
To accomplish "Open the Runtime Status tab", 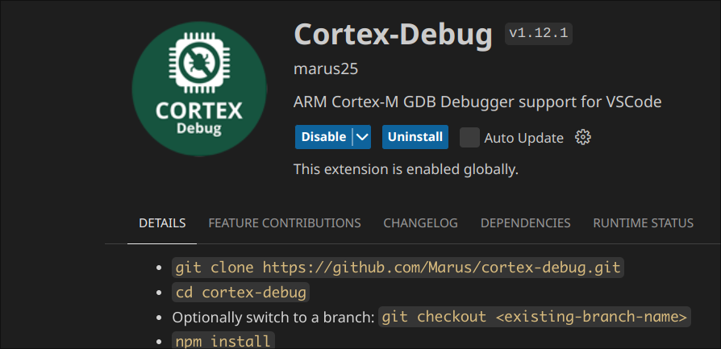I will (644, 223).
